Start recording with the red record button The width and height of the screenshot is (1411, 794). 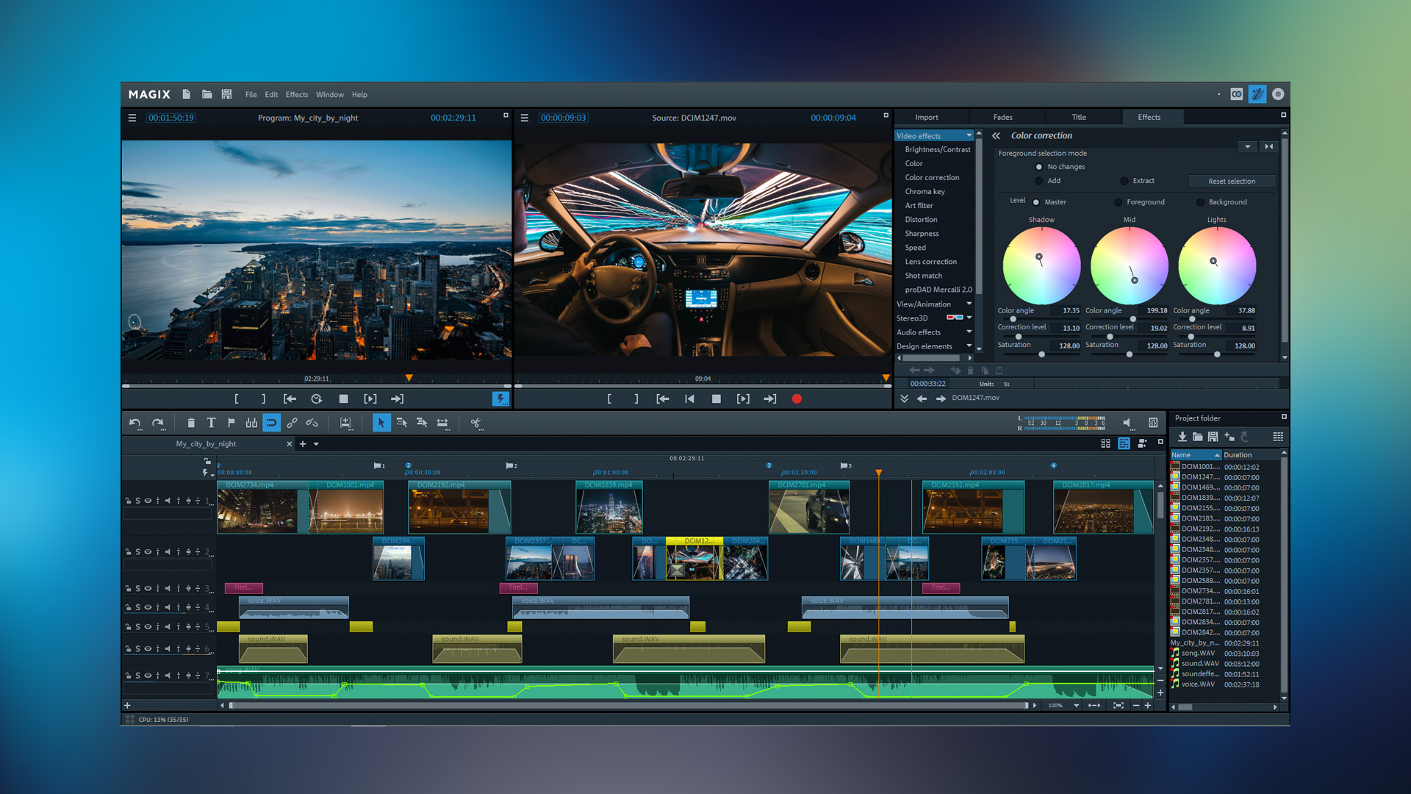click(797, 399)
